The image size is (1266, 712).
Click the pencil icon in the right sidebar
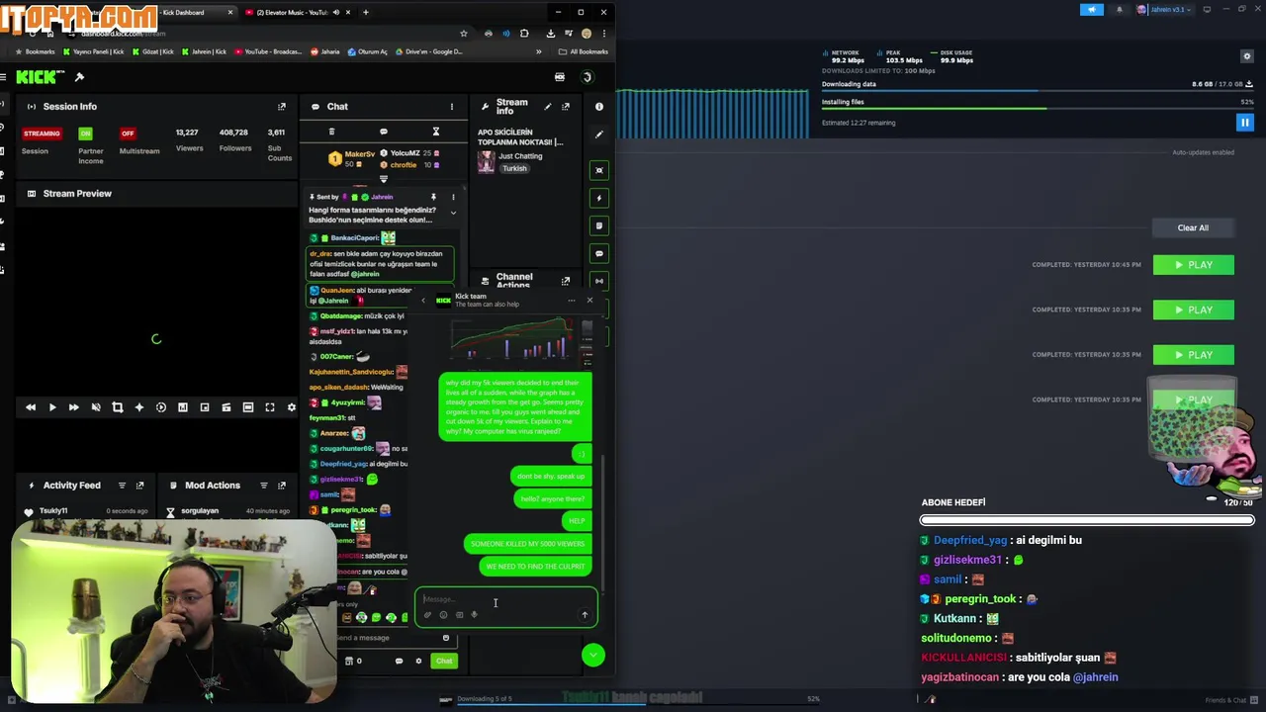point(598,134)
